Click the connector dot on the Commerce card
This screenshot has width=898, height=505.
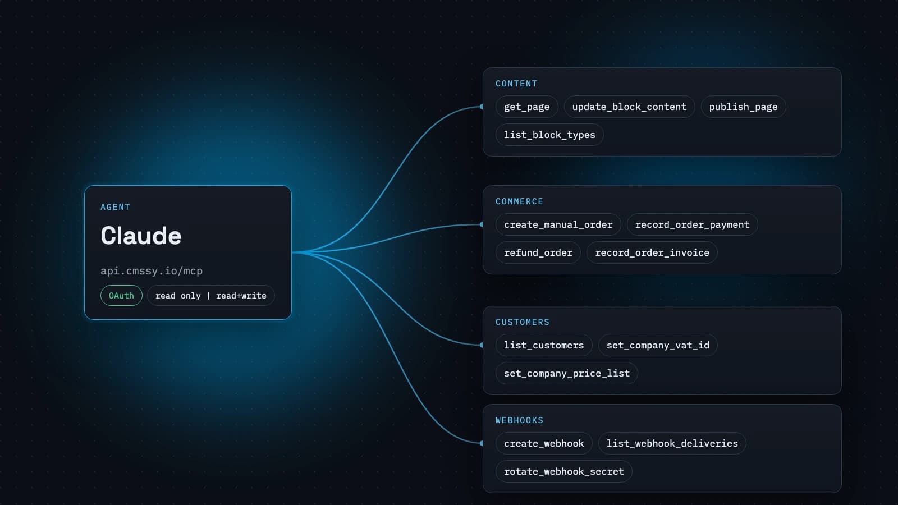(482, 224)
